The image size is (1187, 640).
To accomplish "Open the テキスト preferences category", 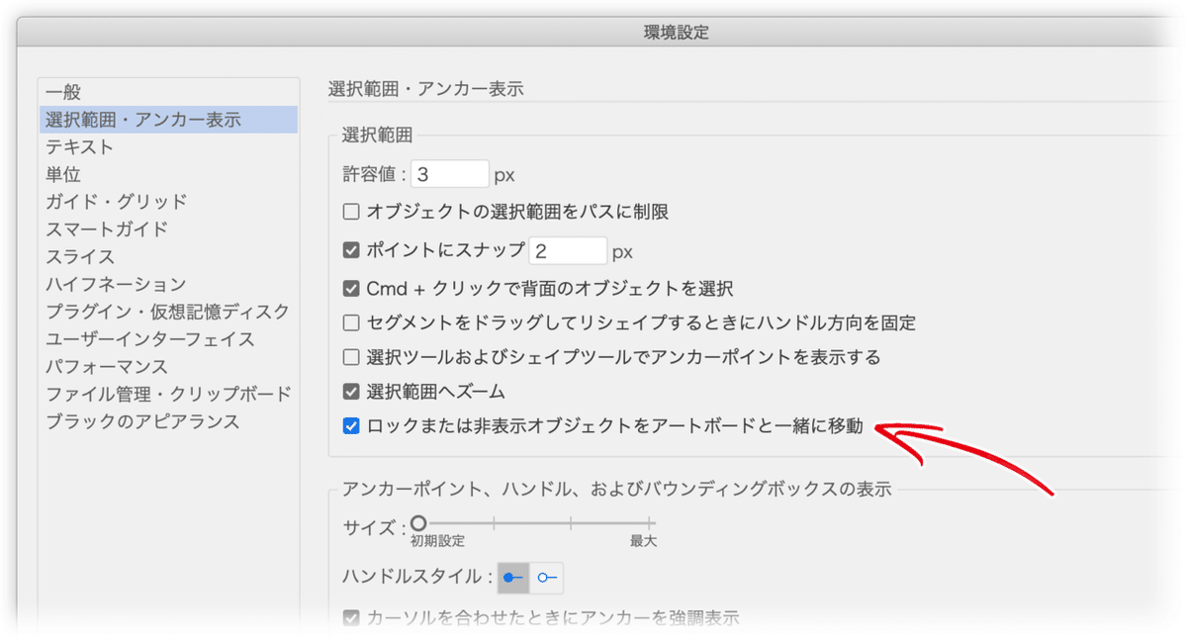I will [79, 147].
